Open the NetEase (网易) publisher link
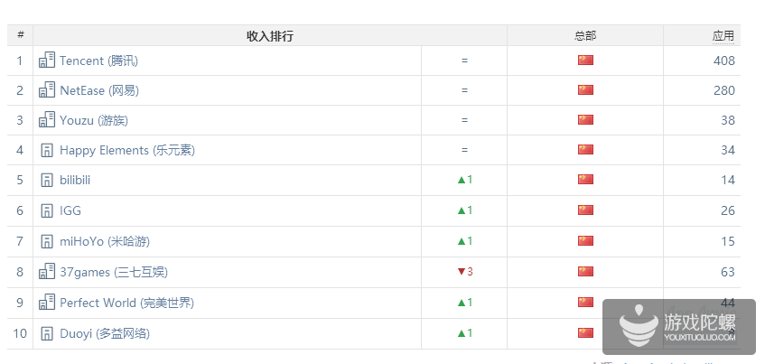765x364 pixels. [x=99, y=90]
